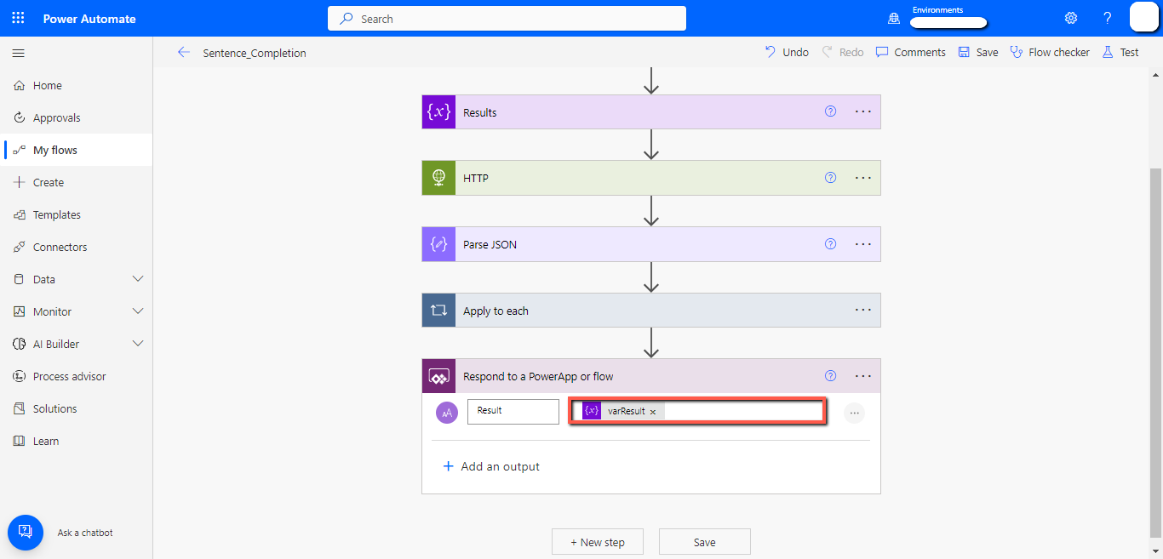Add a new step to the flow

pos(598,541)
